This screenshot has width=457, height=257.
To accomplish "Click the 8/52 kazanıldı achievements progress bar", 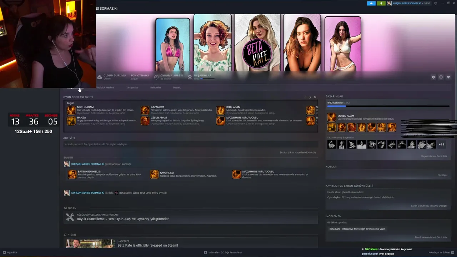I will pos(388,106).
